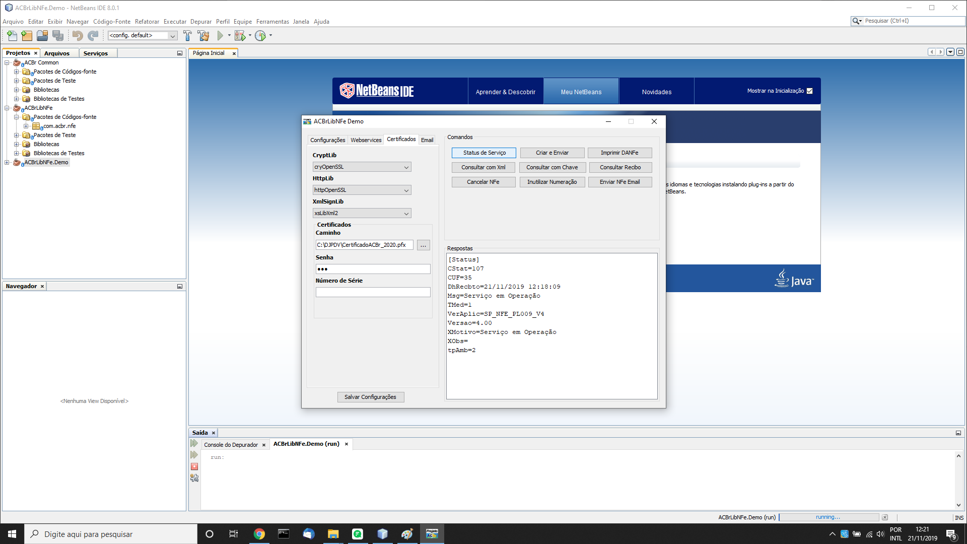Click the Build Project hammer icon

click(x=187, y=36)
